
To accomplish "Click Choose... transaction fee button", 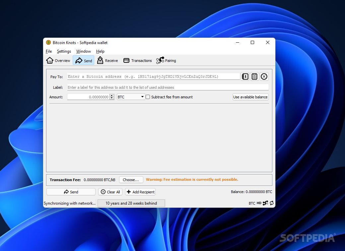I will point(131,179).
